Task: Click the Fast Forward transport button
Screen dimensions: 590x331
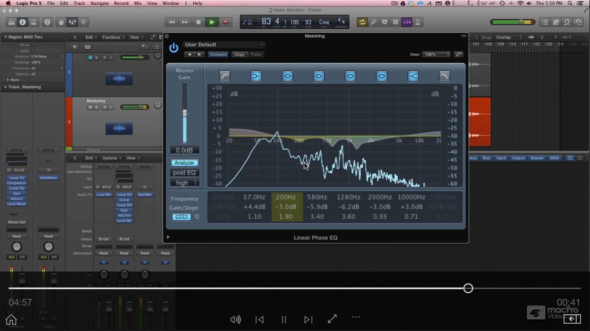Action: coord(185,22)
